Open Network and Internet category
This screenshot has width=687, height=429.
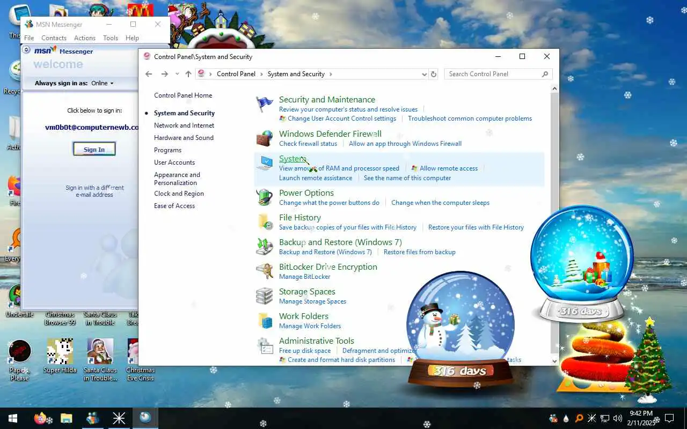pos(184,125)
